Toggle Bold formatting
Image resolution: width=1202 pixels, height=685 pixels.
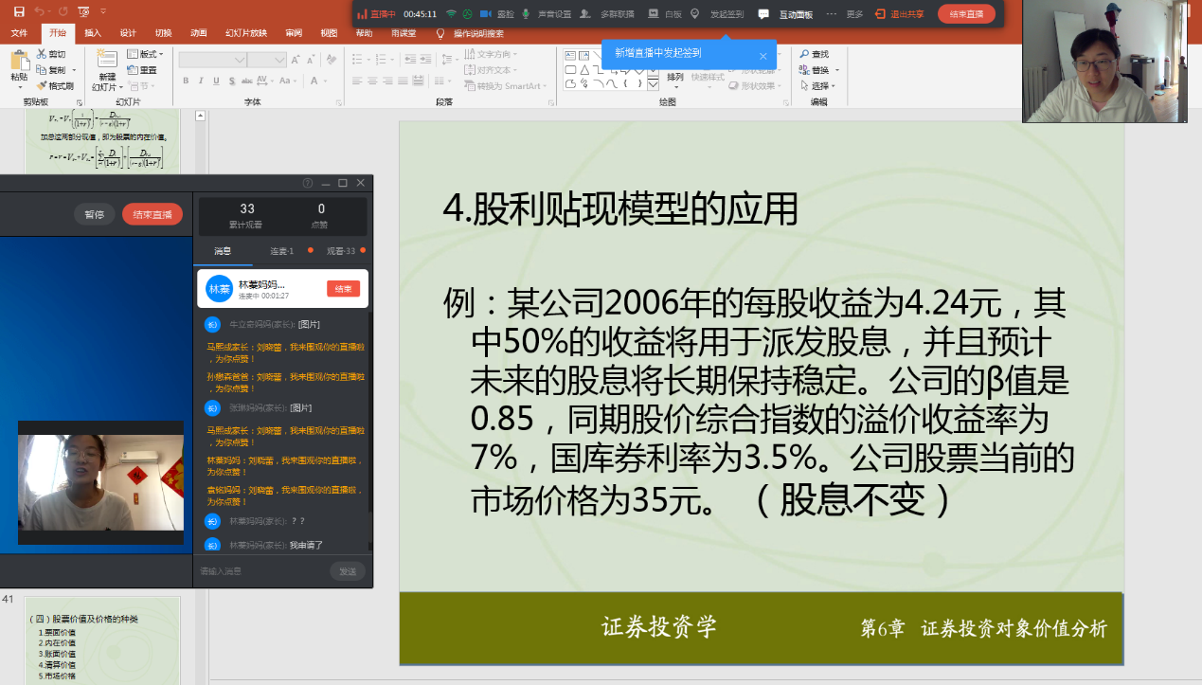click(185, 81)
